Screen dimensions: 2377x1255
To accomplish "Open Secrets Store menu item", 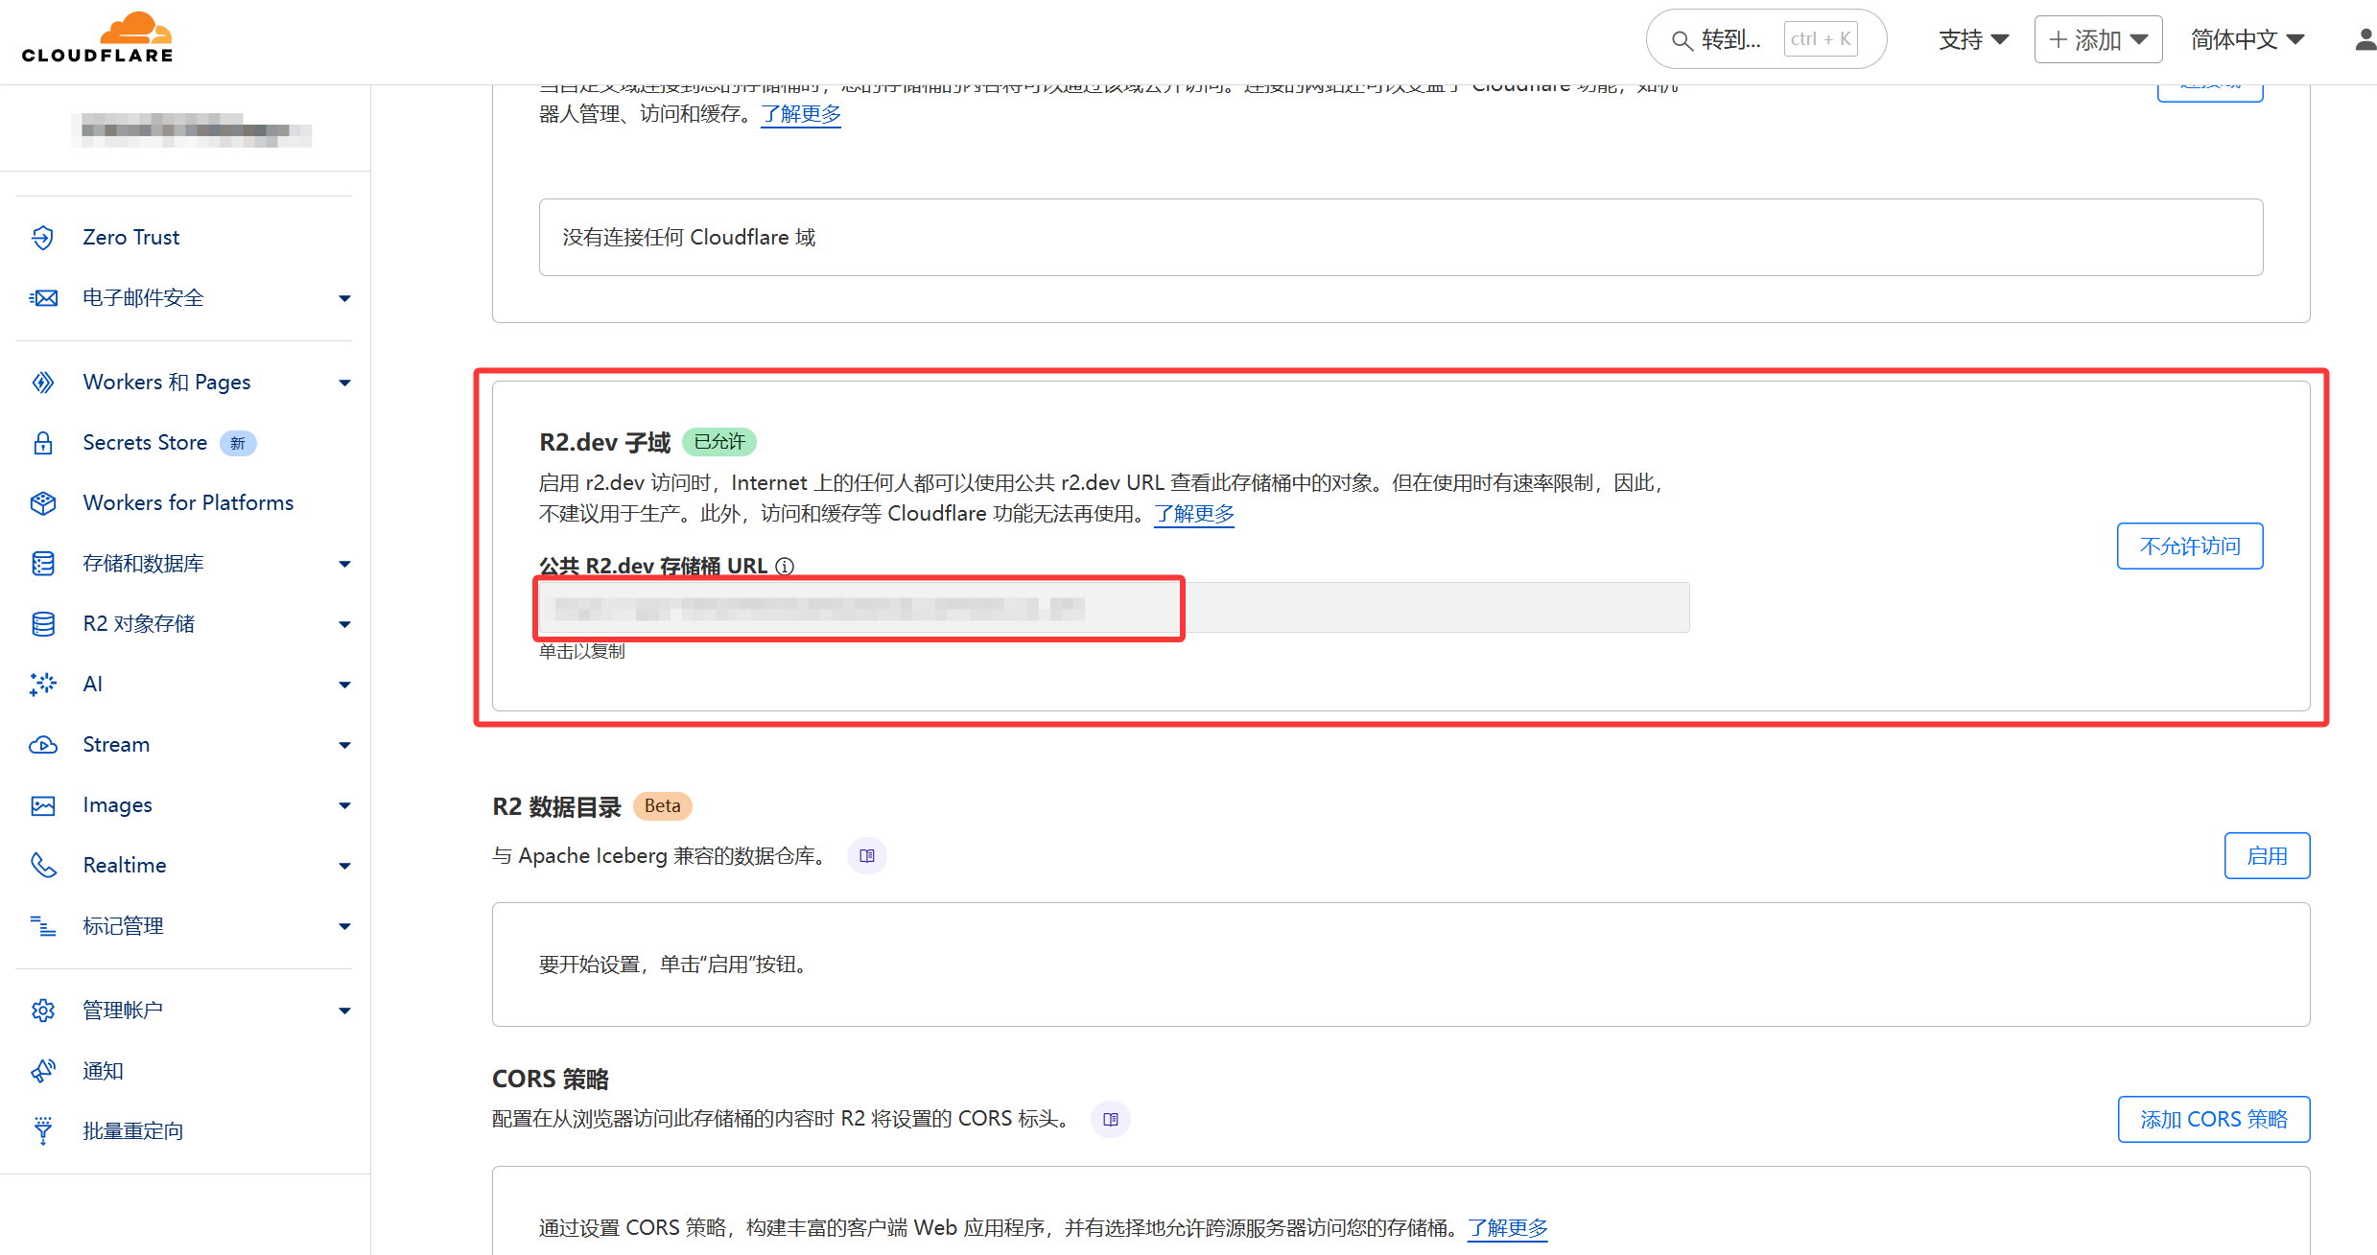I will [145, 442].
